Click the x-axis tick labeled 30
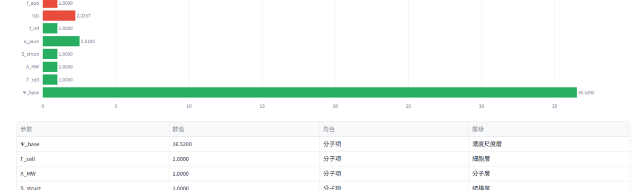The height and width of the screenshot is (190, 635). coord(482,106)
